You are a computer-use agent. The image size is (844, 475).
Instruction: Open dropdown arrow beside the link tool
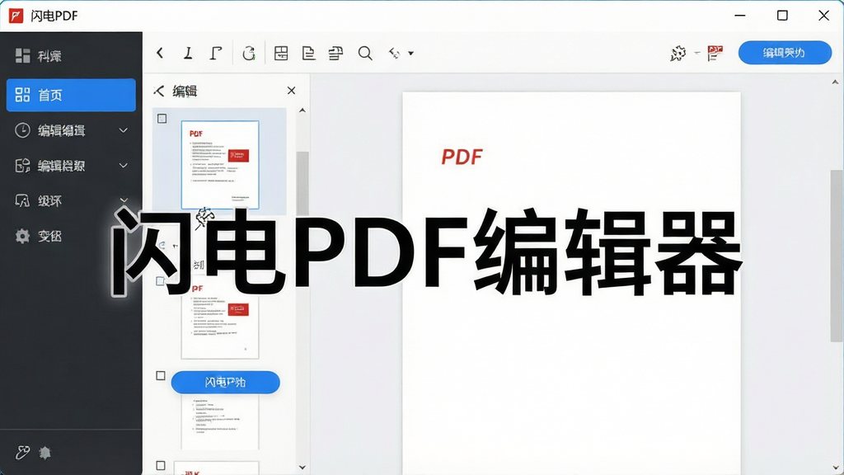point(410,54)
